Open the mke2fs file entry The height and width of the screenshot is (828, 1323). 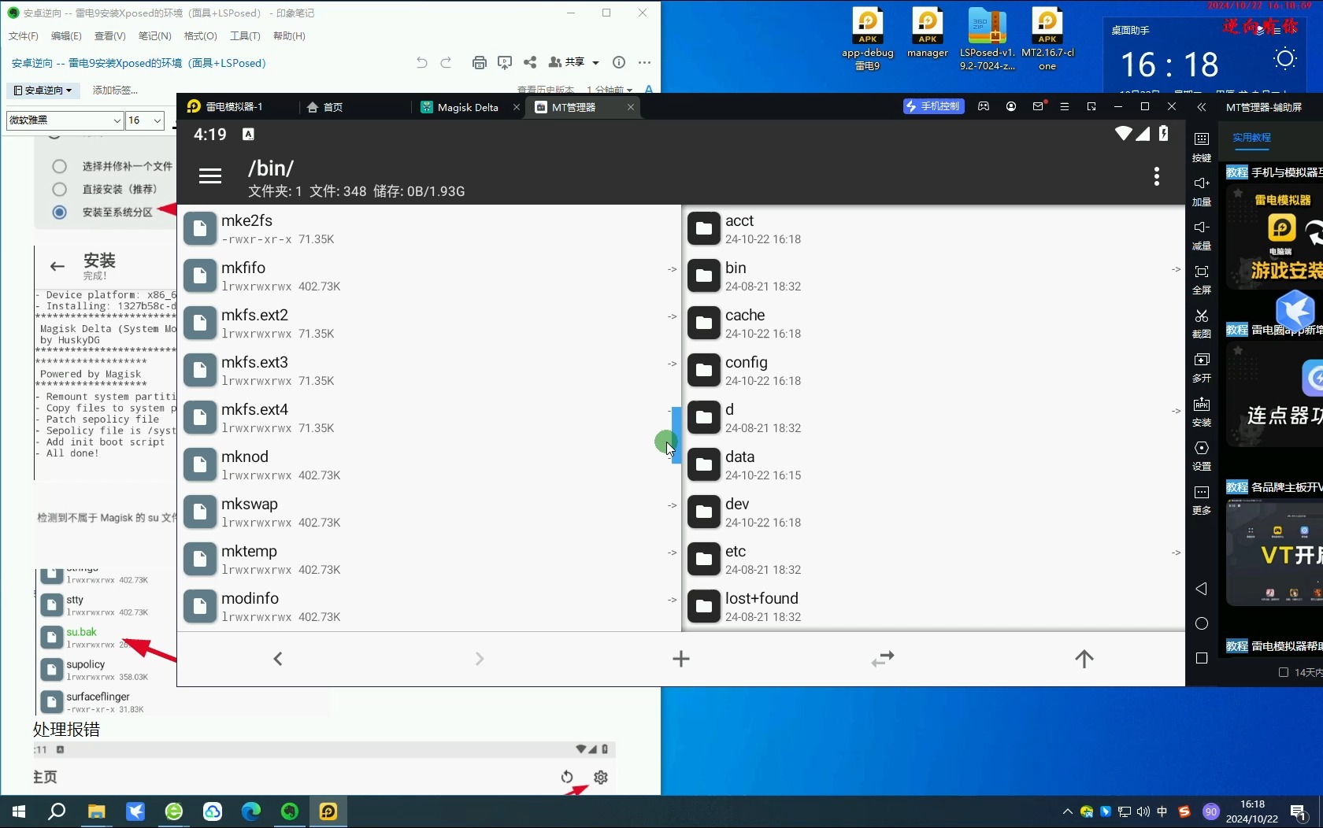click(429, 228)
